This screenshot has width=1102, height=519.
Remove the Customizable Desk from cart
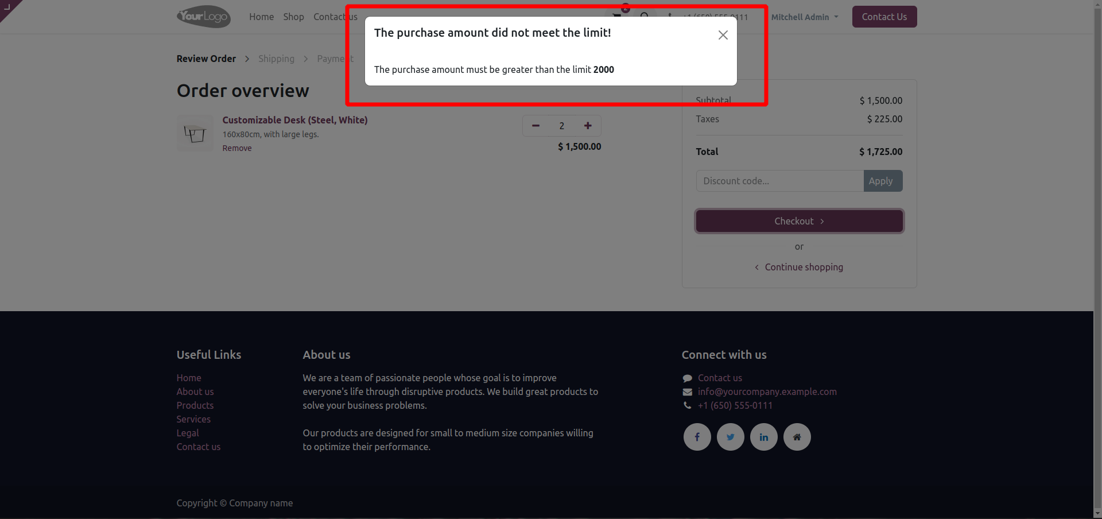(x=237, y=148)
